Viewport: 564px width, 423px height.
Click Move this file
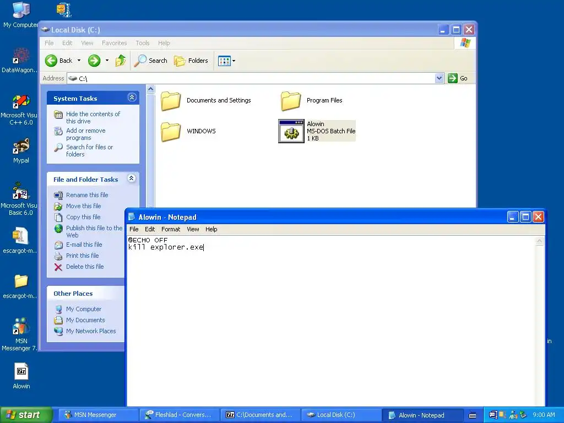coord(84,206)
